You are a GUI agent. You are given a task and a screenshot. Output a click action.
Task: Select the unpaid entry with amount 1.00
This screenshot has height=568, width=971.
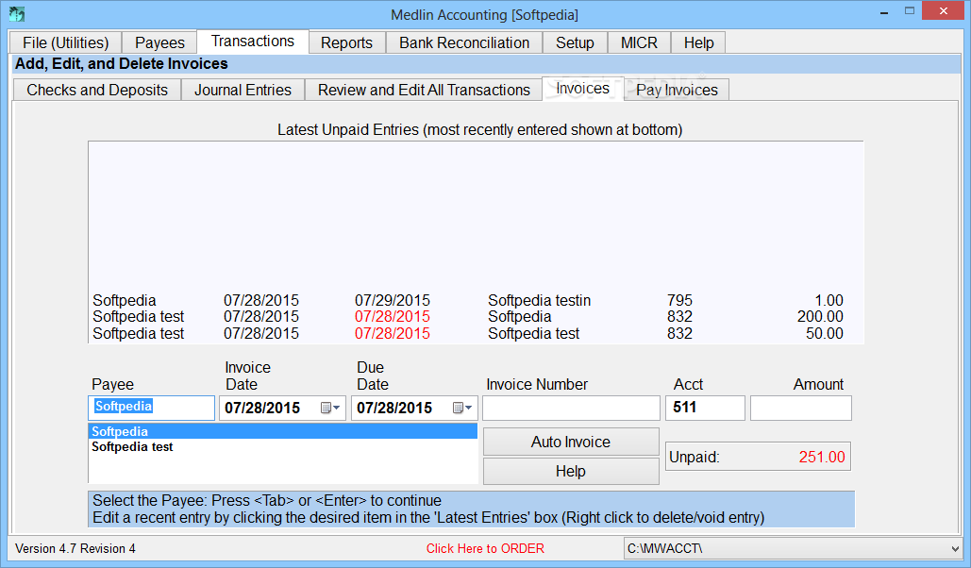pyautogui.click(x=476, y=300)
